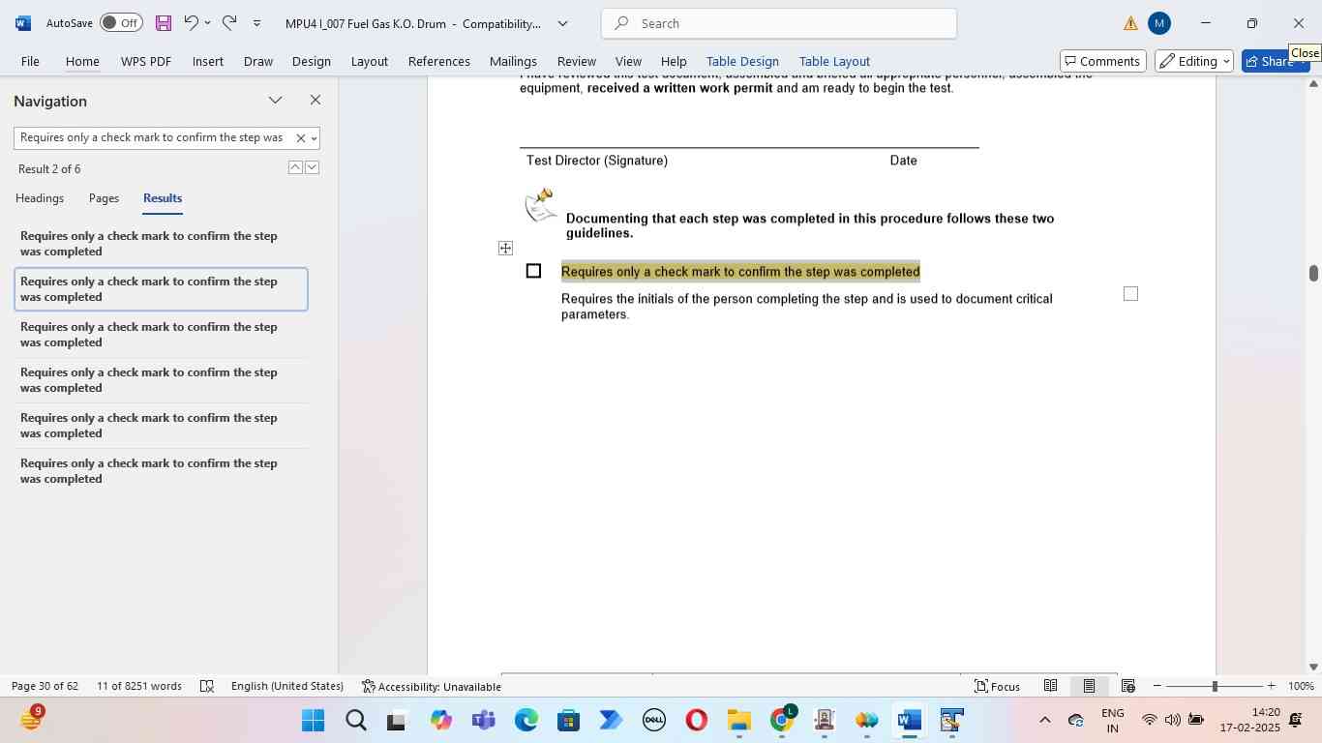
Task: Close the Navigation pane
Action: coord(315,101)
